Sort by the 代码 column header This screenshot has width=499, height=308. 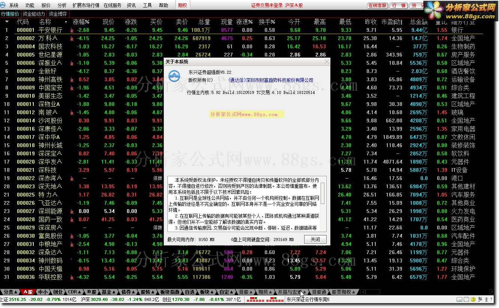click(x=22, y=22)
